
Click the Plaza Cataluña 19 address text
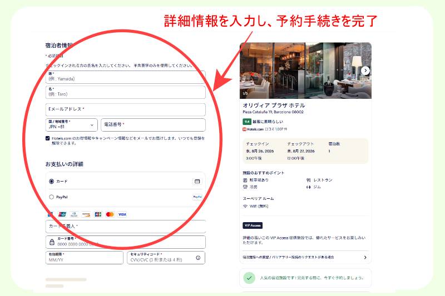273,112
